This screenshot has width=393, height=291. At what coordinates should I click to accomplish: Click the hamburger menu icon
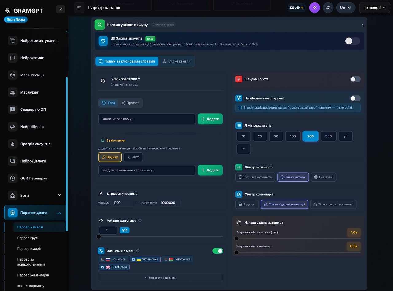point(79,8)
